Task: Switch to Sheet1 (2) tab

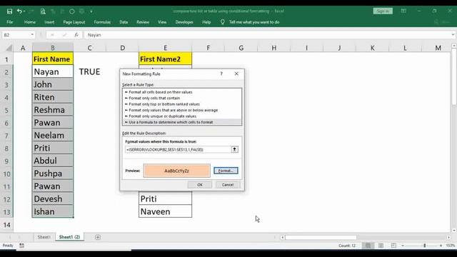Action: pyautogui.click(x=69, y=237)
